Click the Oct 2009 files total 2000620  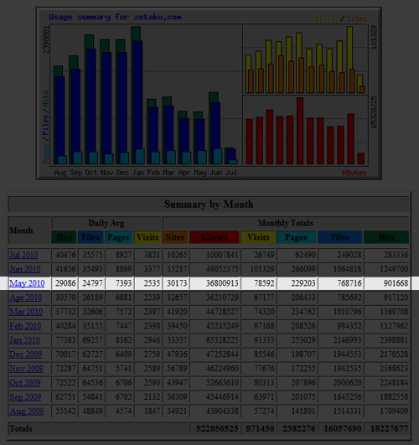point(347,382)
